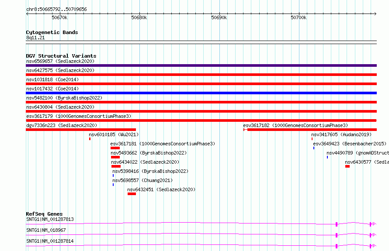Select the 8q11.21 band label
This screenshot has width=389, height=251.
click(x=35, y=38)
